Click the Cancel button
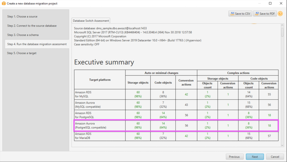The image size is (287, 162). 275,157
